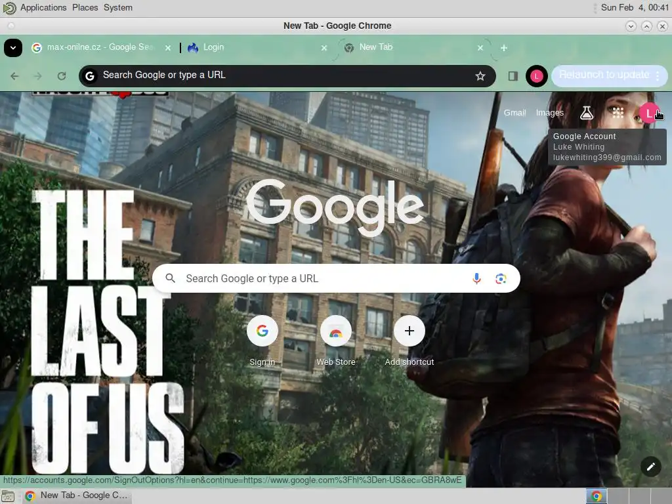The height and width of the screenshot is (504, 672).
Task: Click the Google G icon in address bar
Action: (x=89, y=76)
